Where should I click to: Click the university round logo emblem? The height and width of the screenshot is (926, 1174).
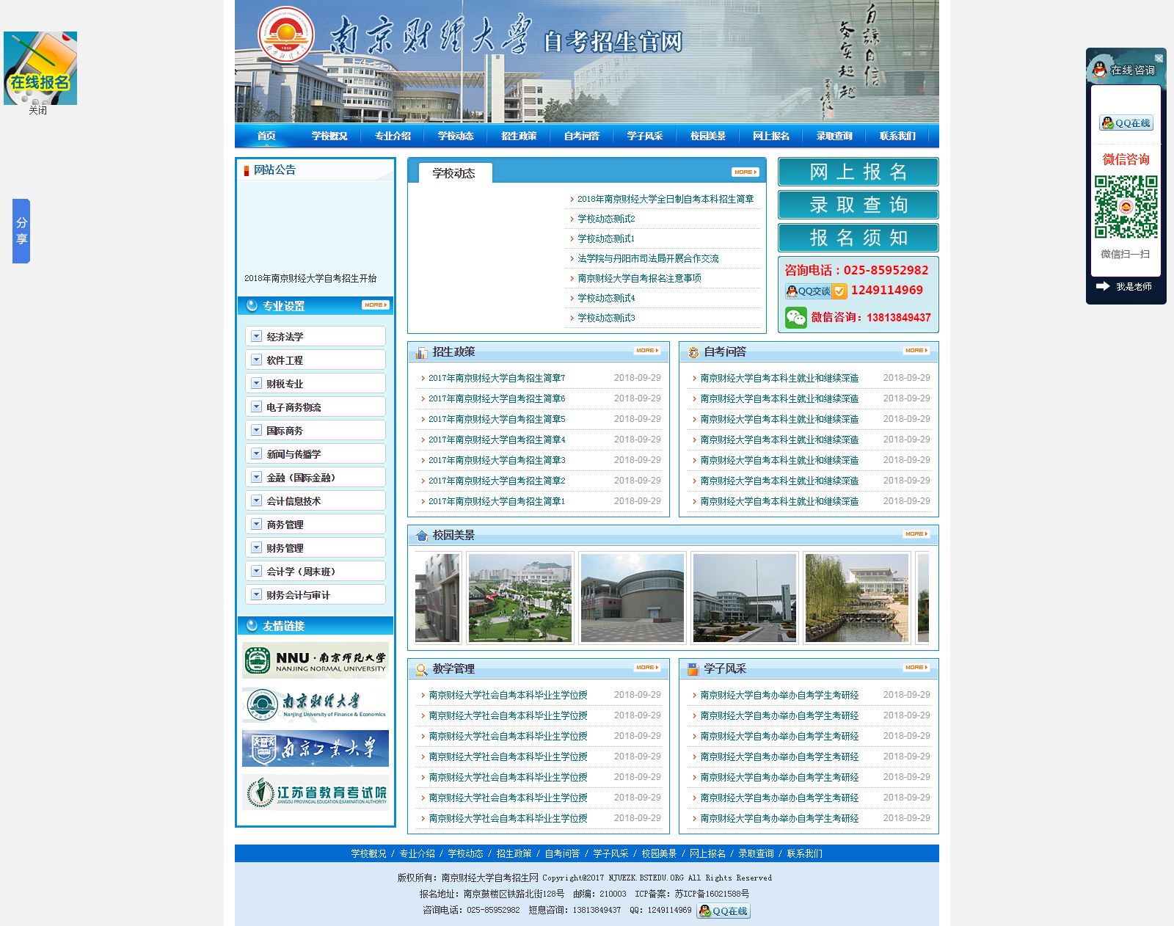(286, 34)
